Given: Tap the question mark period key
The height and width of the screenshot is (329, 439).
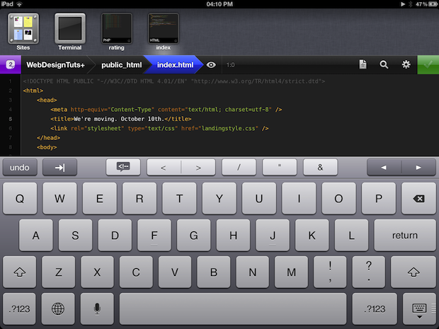Looking at the screenshot, I should click(369, 272).
